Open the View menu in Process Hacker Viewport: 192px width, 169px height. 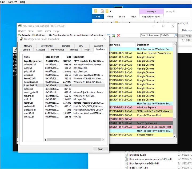tap(31, 31)
